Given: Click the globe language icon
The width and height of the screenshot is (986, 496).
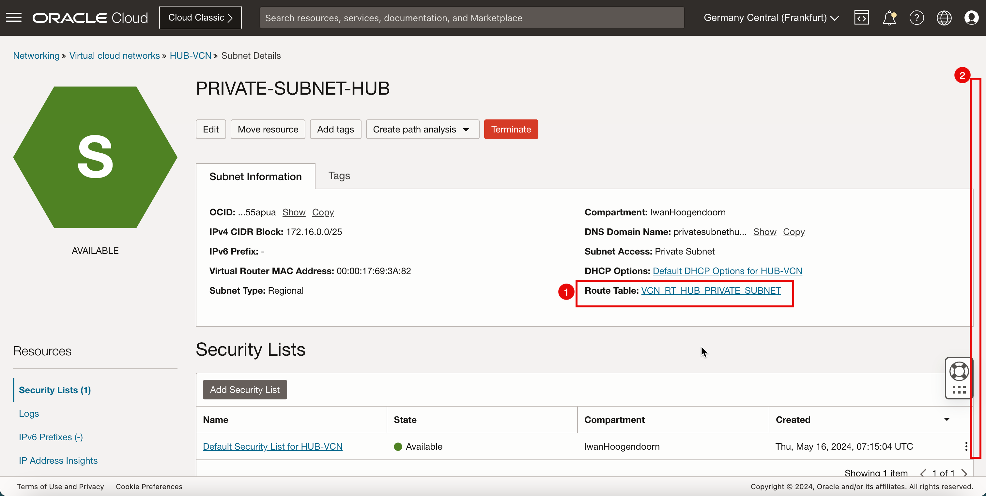Looking at the screenshot, I should click(944, 18).
